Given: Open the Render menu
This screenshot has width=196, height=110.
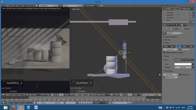Looking at the screenshot, I should [x=20, y=6].
